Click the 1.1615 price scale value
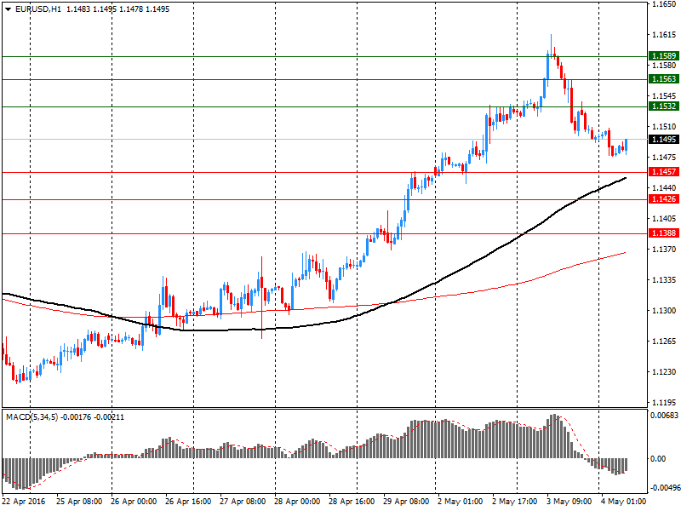The width and height of the screenshot is (681, 511). [x=664, y=35]
